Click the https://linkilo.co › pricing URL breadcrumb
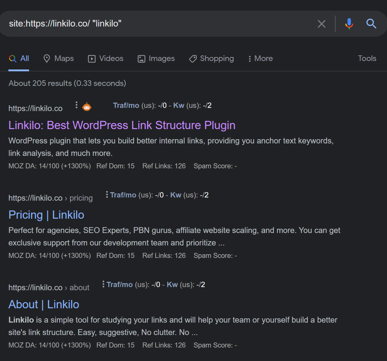Viewport: 387px width, 361px height. coord(51,198)
